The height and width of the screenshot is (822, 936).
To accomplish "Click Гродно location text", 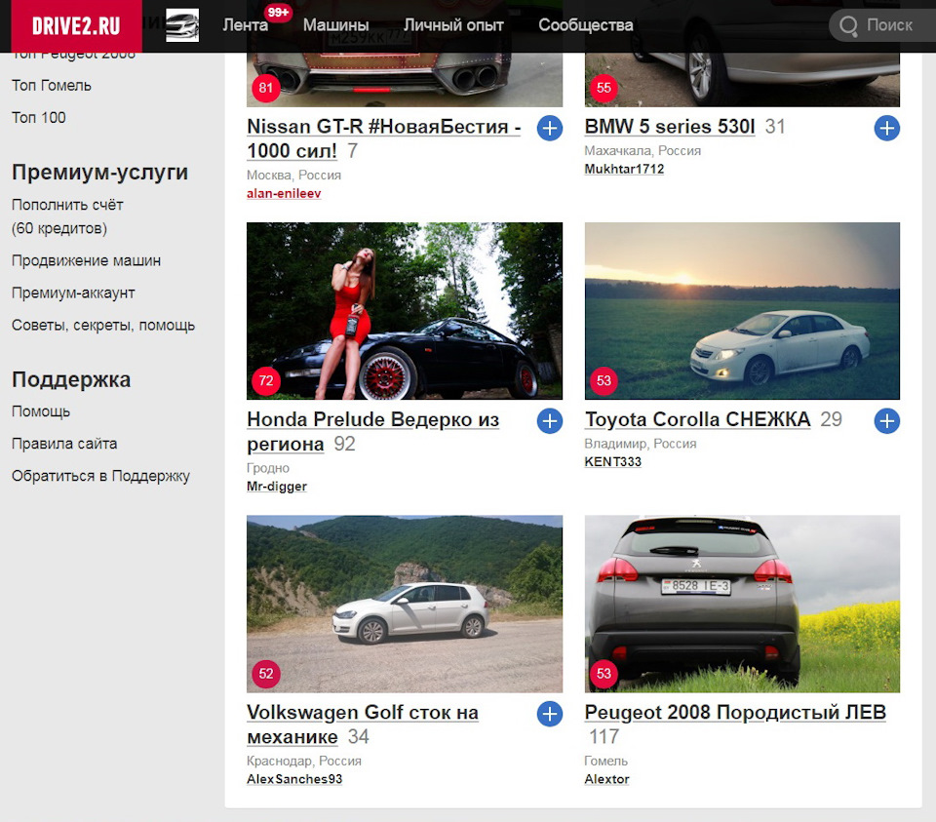I will [268, 468].
